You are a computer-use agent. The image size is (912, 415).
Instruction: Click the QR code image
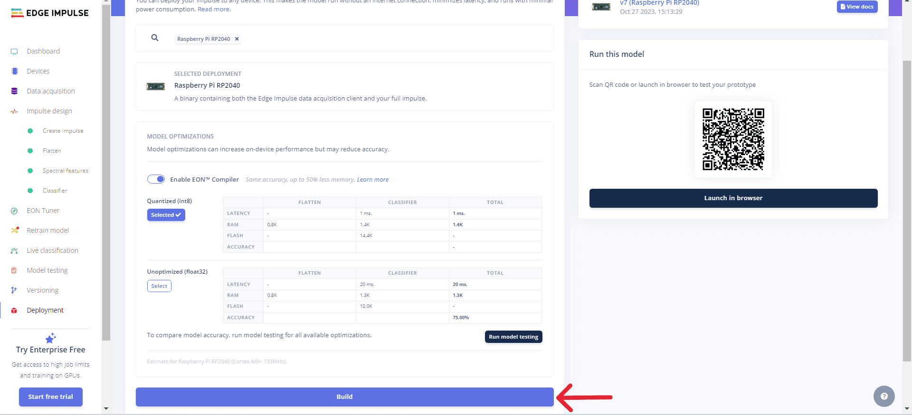point(733,139)
